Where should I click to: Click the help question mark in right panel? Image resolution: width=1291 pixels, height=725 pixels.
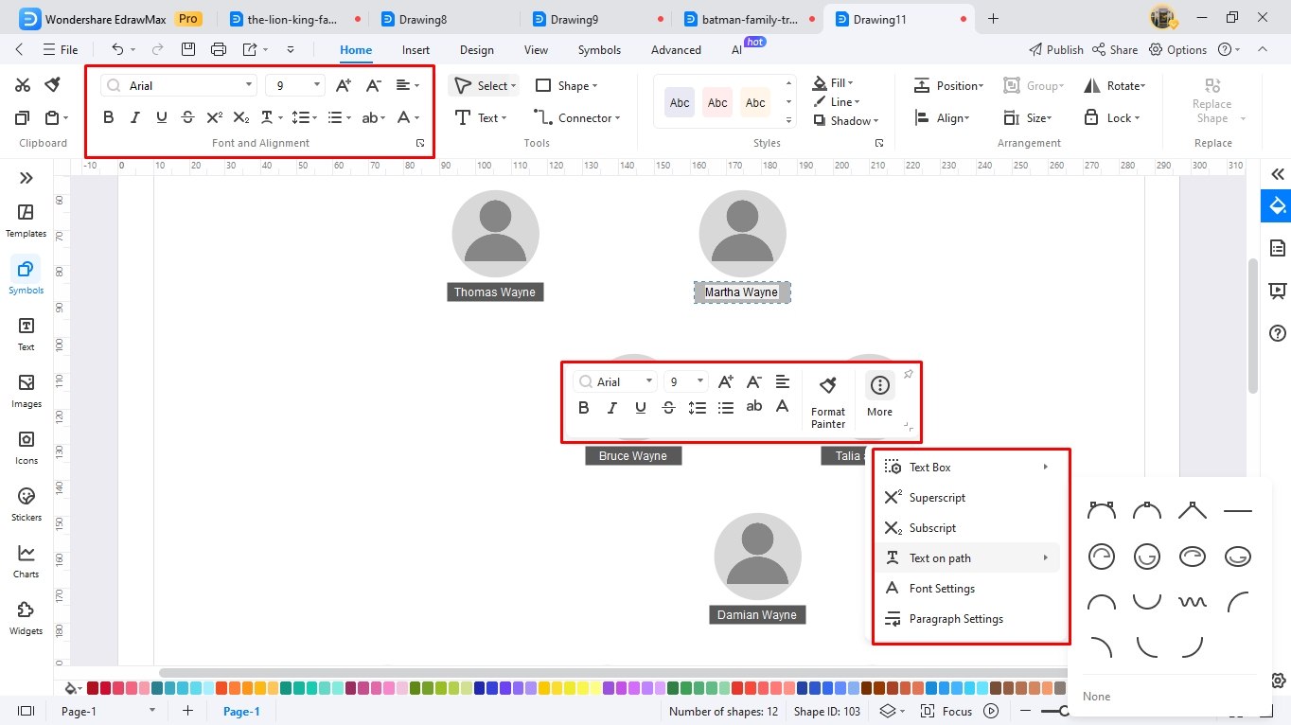(1278, 333)
